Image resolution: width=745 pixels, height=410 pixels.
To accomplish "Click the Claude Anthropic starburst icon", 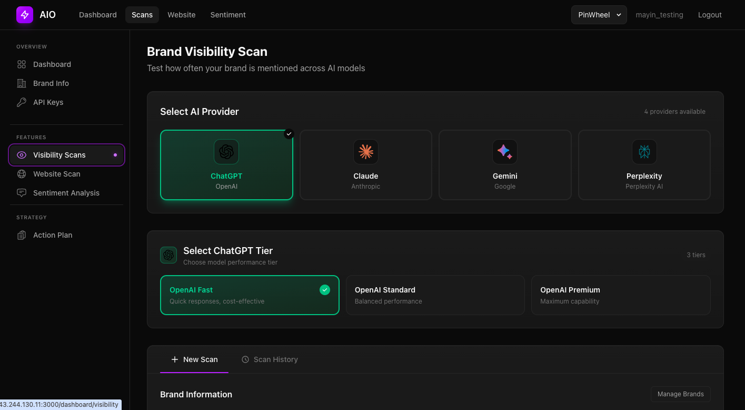I will (365, 151).
